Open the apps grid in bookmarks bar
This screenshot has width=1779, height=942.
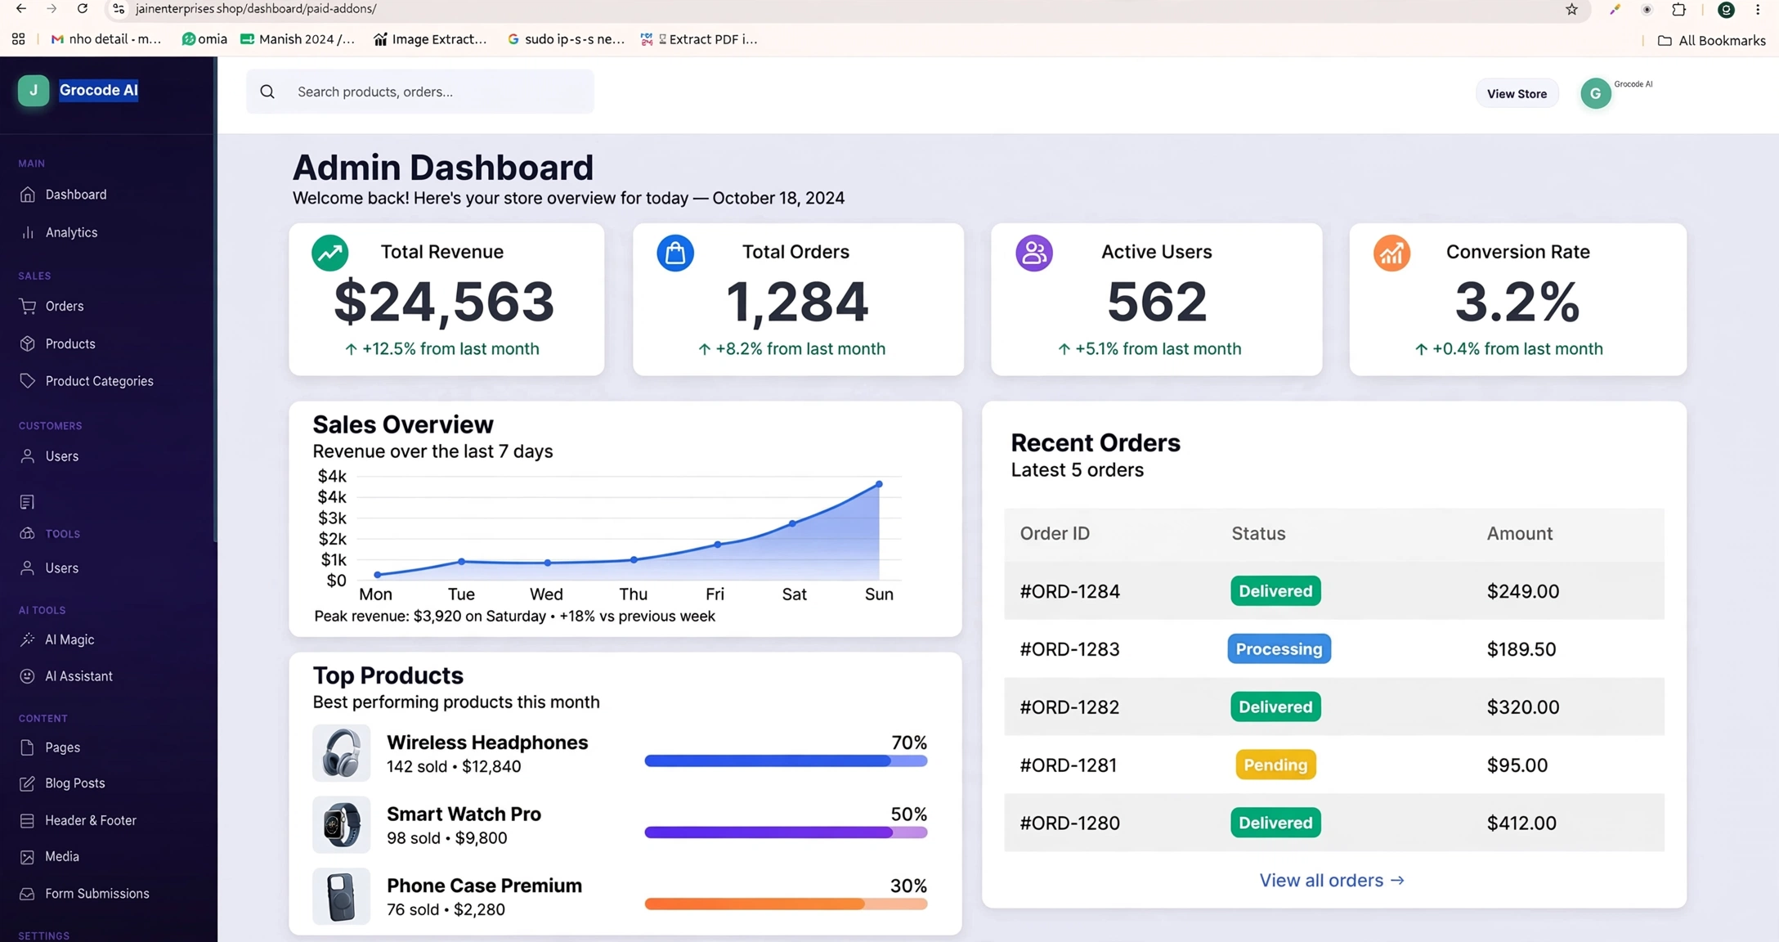18,38
